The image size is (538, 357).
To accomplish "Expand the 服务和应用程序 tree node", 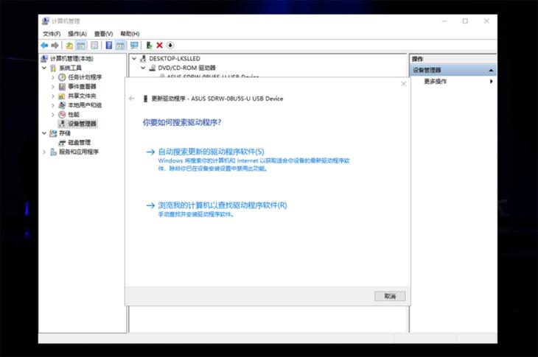I will (44, 152).
